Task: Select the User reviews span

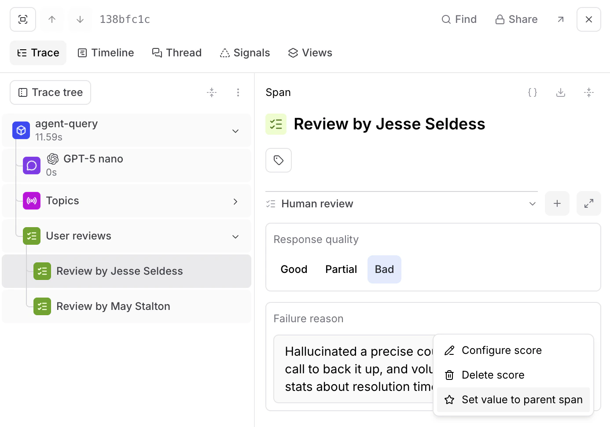Action: (126, 236)
